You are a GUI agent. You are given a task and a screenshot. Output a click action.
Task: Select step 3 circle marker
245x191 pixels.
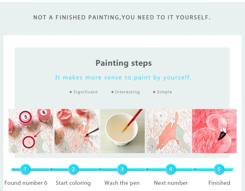click(122, 169)
